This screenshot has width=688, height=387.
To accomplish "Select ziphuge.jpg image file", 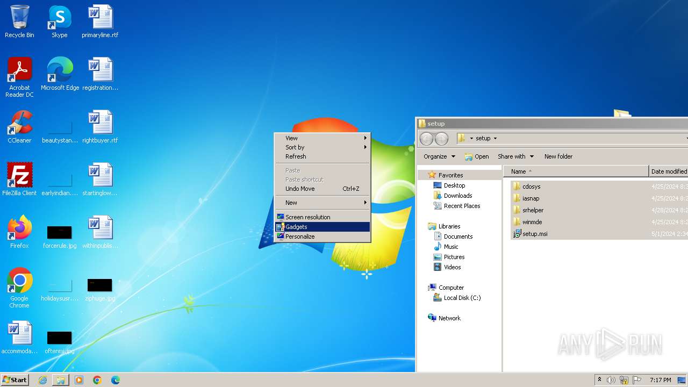I will click(100, 289).
